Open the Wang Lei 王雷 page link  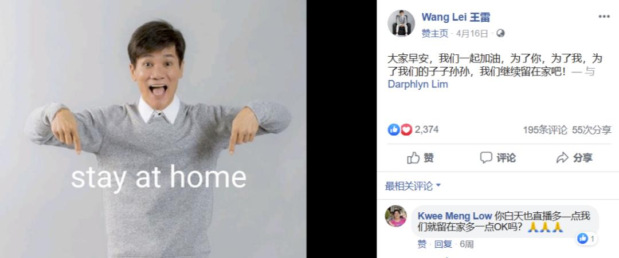tap(456, 17)
